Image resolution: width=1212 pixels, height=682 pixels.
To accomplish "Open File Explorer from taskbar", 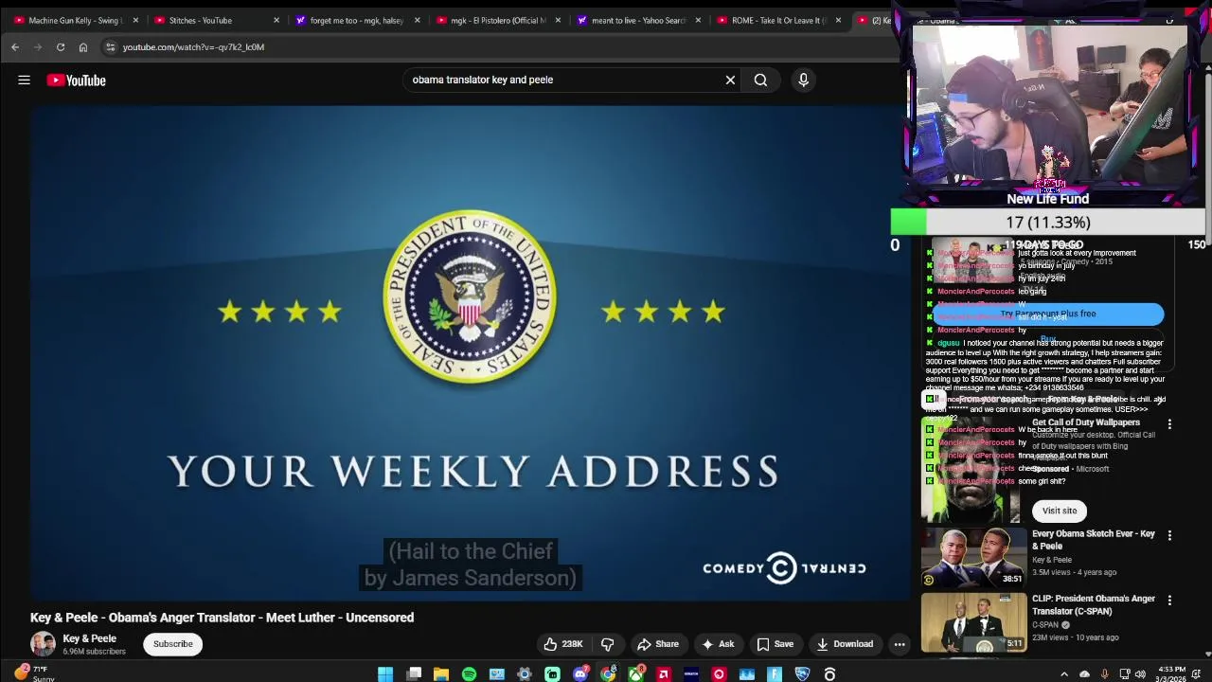I will point(441,674).
